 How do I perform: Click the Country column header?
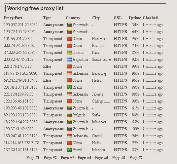73,18
